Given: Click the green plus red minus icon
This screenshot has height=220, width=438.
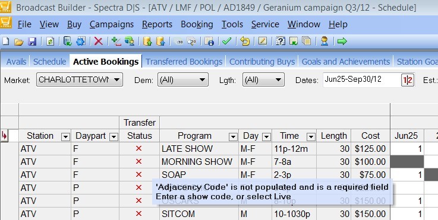Looking at the screenshot, I should pos(116,42).
